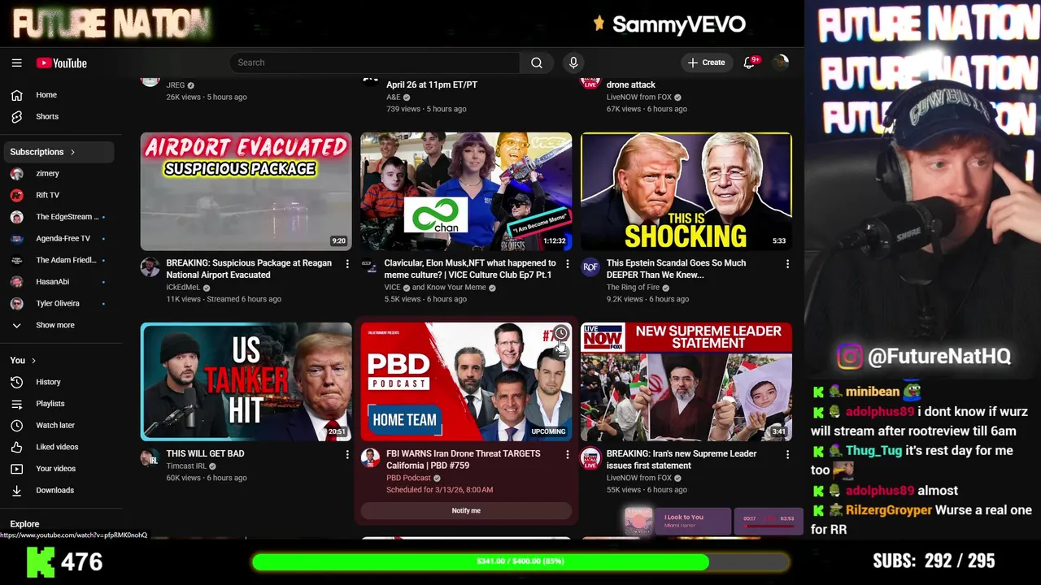
Task: Open Timcast IRL channel name link
Action: [x=186, y=466]
